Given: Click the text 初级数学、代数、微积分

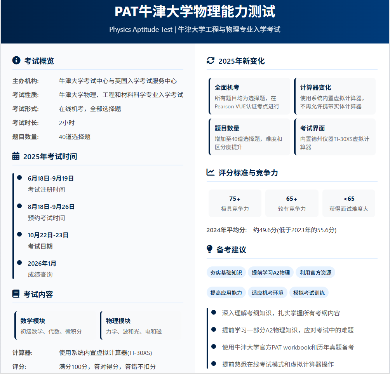Looking at the screenshot, I should tap(51, 332).
